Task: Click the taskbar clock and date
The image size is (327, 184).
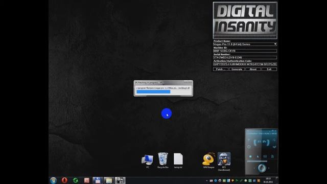Action: tap(268, 180)
